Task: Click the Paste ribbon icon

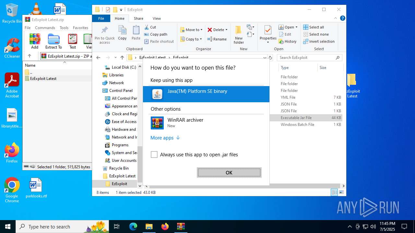Action: click(x=136, y=33)
